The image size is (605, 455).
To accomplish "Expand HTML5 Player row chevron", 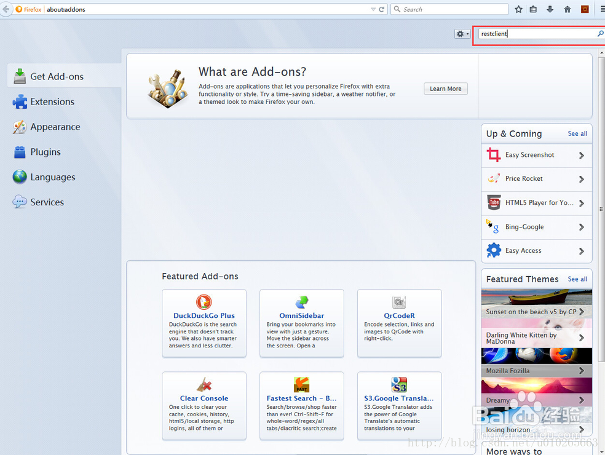I will (x=582, y=204).
